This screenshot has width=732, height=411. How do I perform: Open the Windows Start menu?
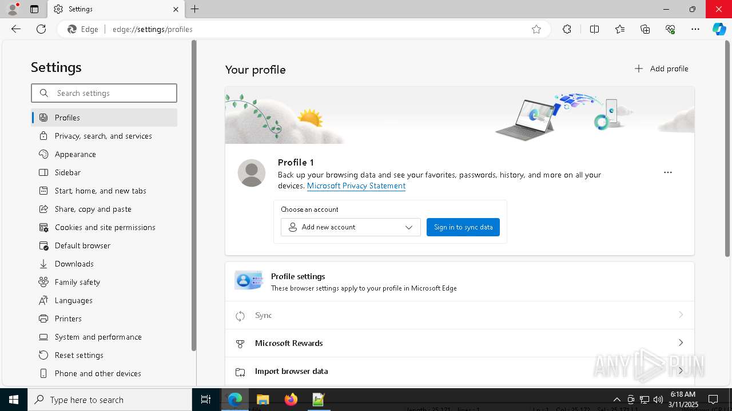click(x=14, y=400)
